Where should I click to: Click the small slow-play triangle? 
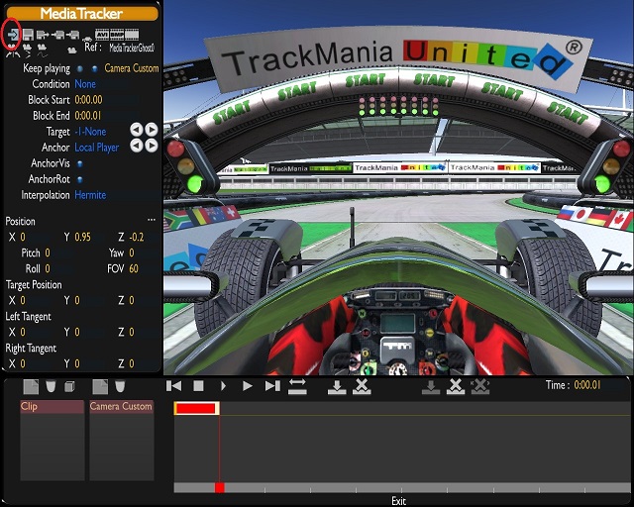pyautogui.click(x=223, y=386)
